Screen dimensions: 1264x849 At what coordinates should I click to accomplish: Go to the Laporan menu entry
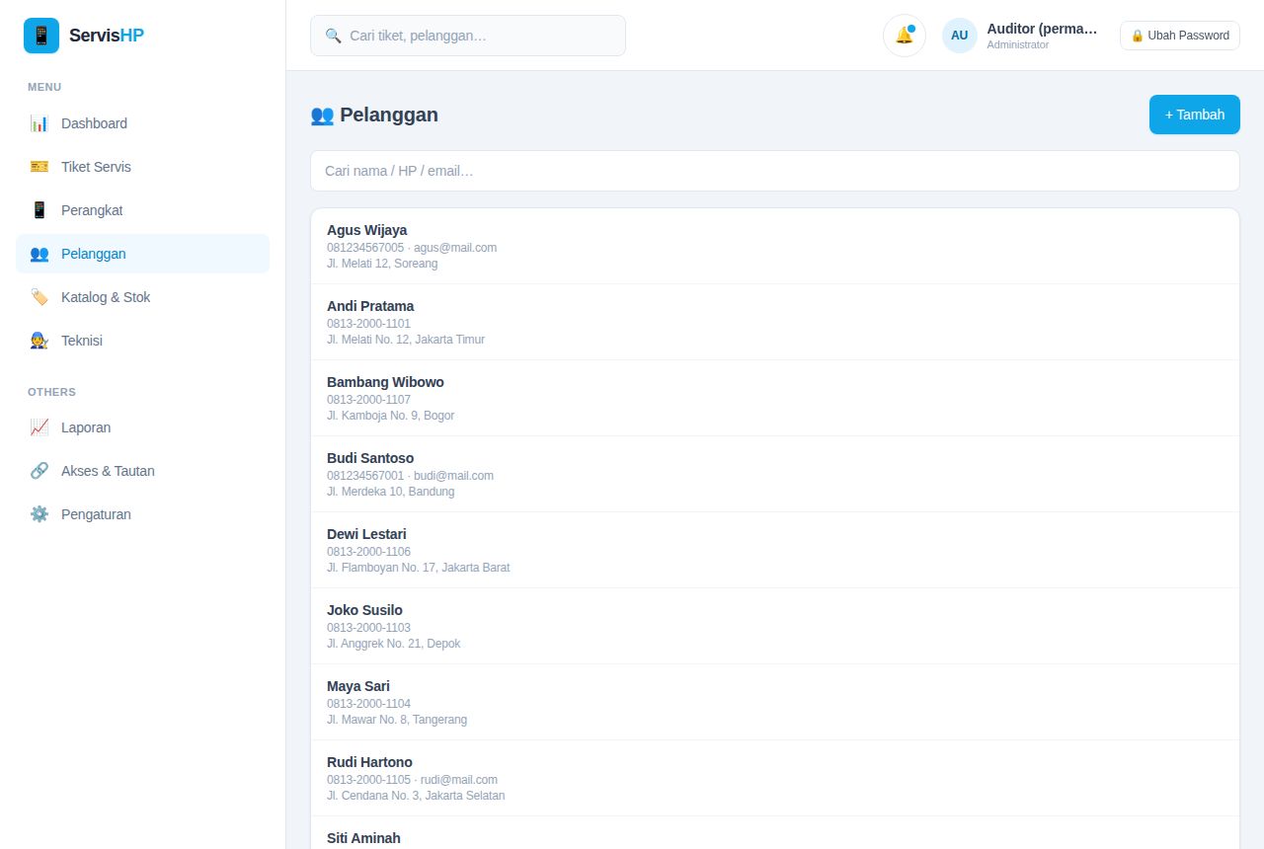pos(142,427)
